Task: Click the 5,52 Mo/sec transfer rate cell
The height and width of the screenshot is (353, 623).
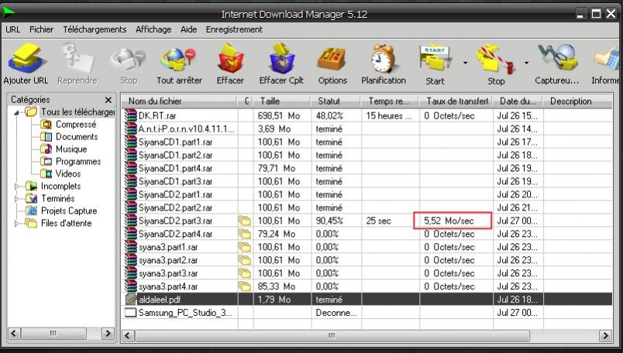Action: (x=453, y=221)
